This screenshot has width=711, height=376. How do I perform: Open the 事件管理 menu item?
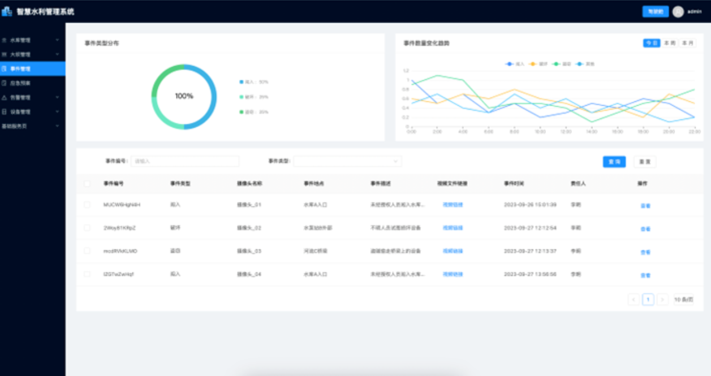pos(32,68)
